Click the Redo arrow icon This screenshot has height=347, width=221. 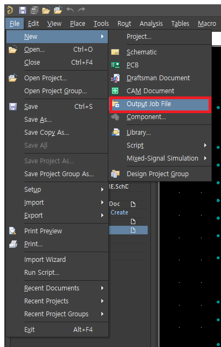click(82, 10)
